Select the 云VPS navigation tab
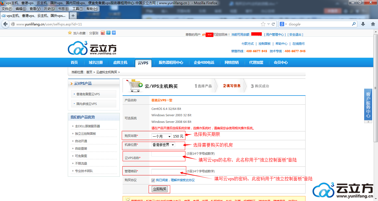Image resolution: width=378 pixels, height=201 pixels. point(143,63)
